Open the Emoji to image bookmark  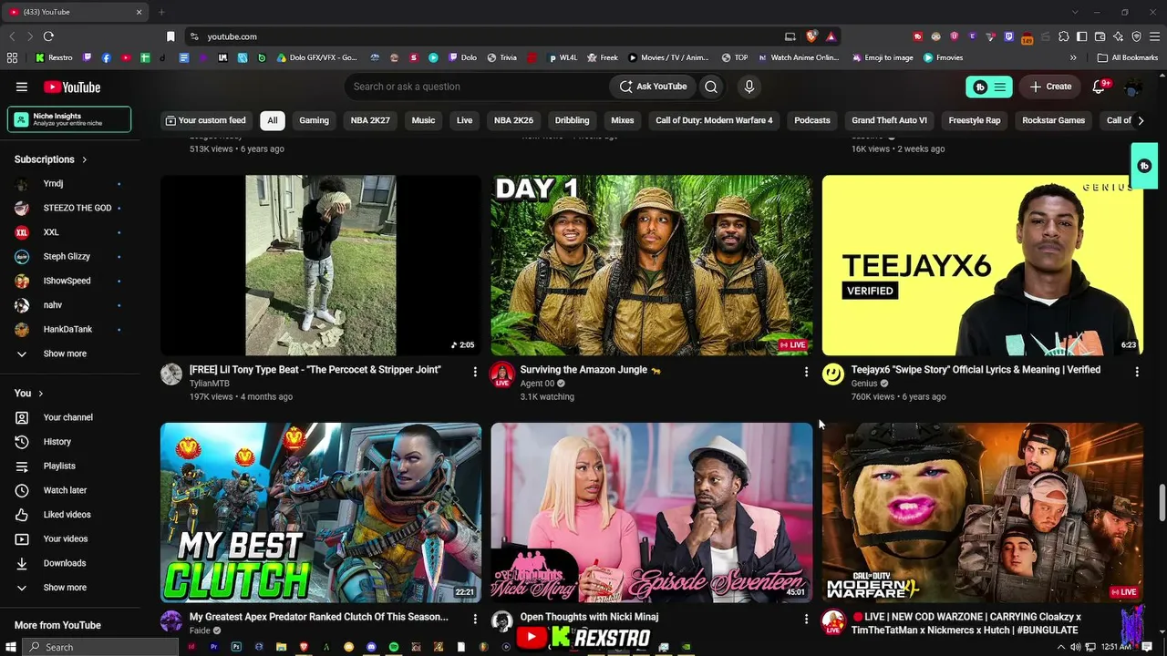[883, 57]
